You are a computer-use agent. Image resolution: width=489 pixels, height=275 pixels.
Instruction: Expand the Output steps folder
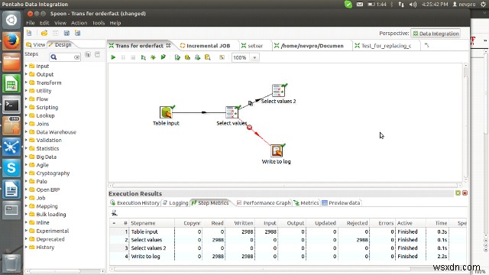[26, 74]
